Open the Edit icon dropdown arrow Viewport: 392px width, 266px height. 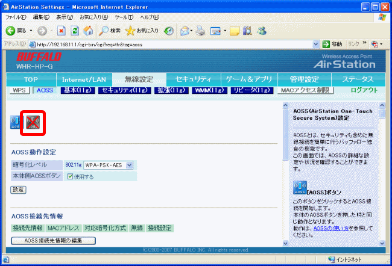tap(225, 31)
